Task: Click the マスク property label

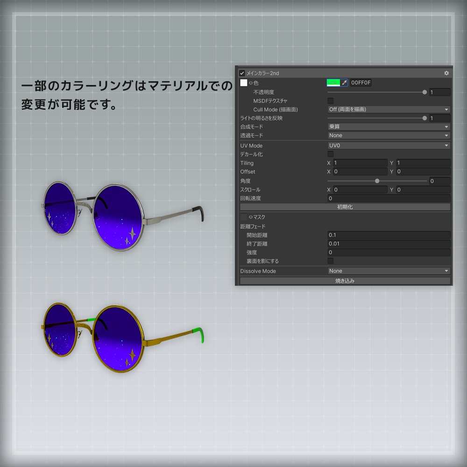Action: 259,217
